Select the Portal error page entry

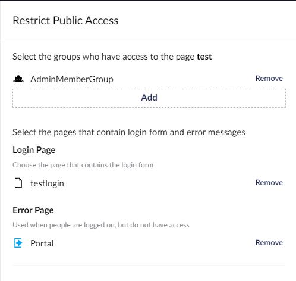(42, 243)
